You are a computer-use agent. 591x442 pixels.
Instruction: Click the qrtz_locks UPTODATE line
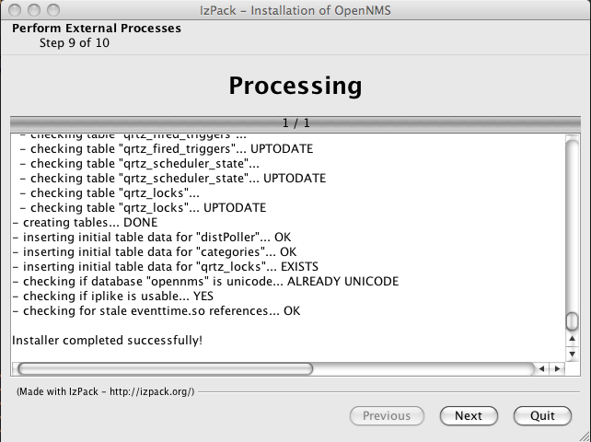tap(144, 208)
